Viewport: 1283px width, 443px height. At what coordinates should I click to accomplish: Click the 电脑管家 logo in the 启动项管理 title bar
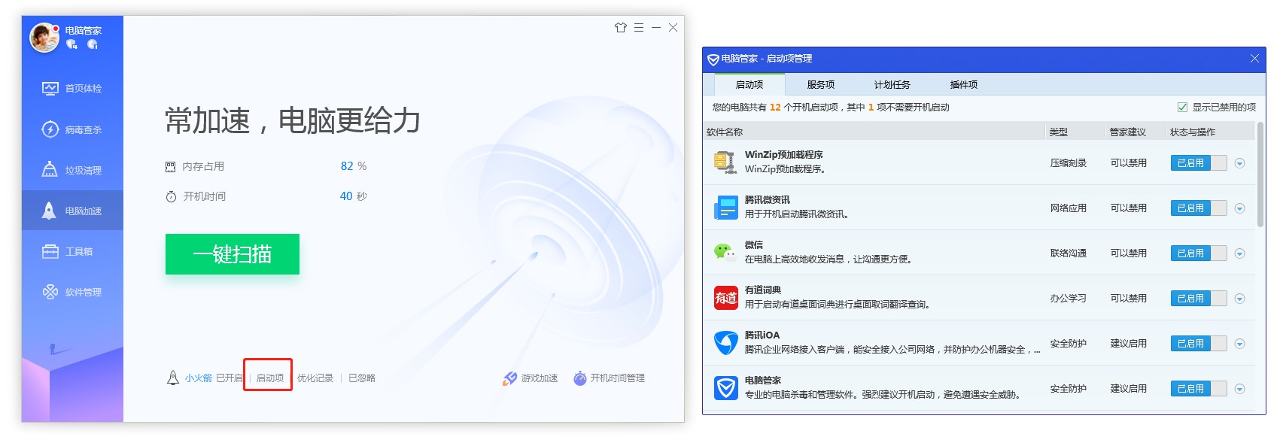713,59
